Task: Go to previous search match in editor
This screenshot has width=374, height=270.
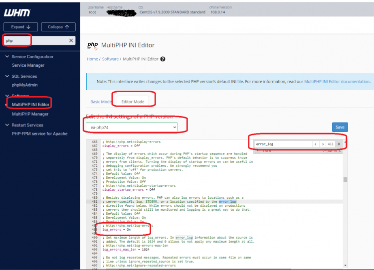Action: coord(315,144)
